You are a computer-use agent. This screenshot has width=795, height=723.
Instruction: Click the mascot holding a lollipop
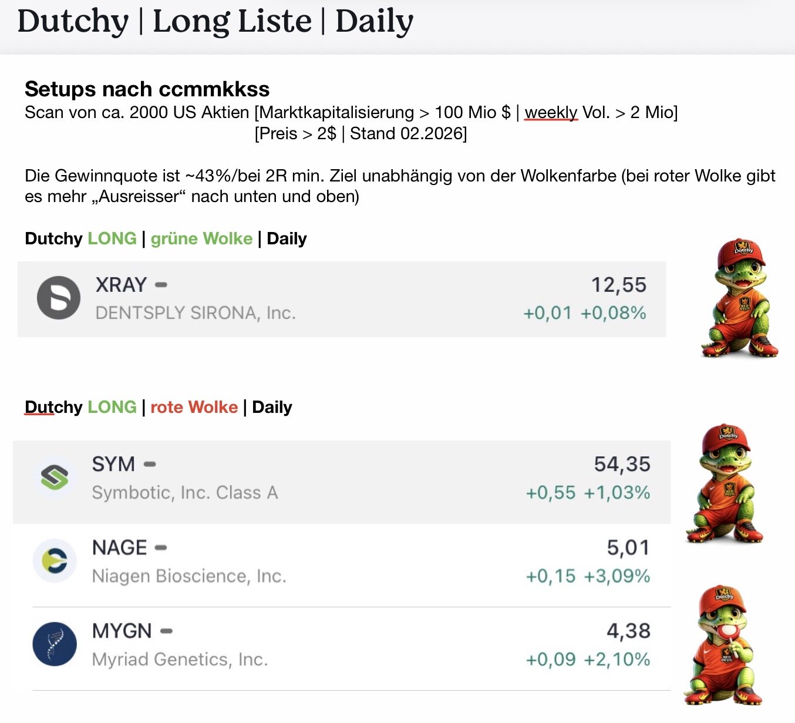[723, 645]
